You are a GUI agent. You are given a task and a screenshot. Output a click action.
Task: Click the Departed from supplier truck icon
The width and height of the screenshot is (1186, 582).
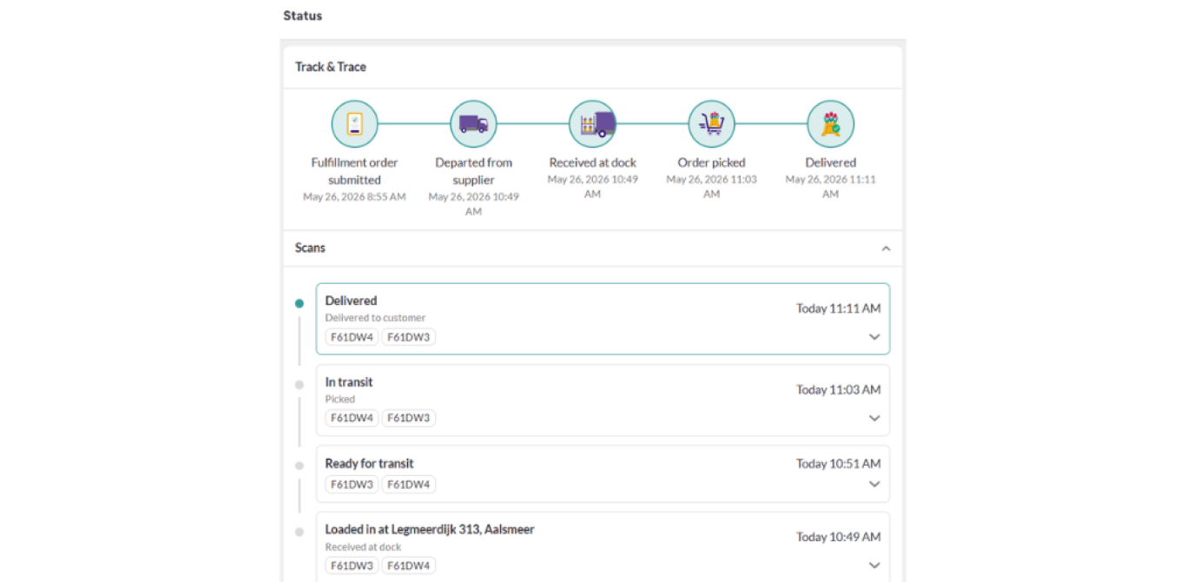[473, 124]
